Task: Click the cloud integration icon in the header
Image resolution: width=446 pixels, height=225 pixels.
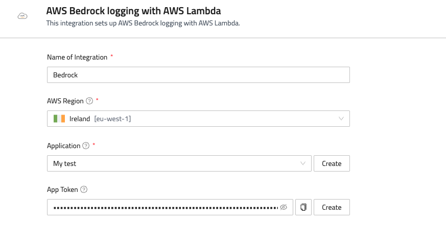Action: [x=22, y=16]
